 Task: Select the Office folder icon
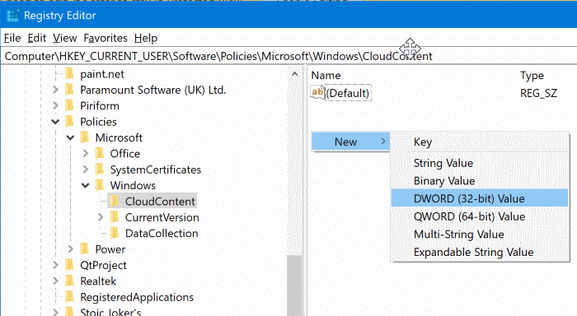pyautogui.click(x=100, y=153)
